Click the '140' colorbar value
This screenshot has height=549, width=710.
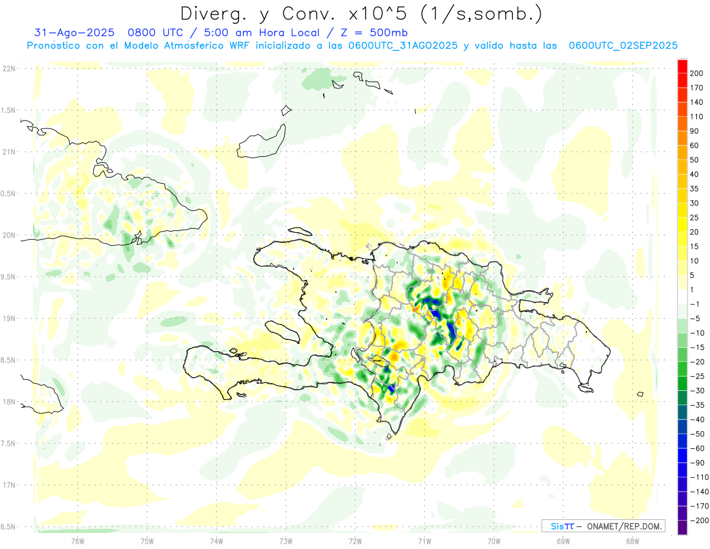pos(696,102)
